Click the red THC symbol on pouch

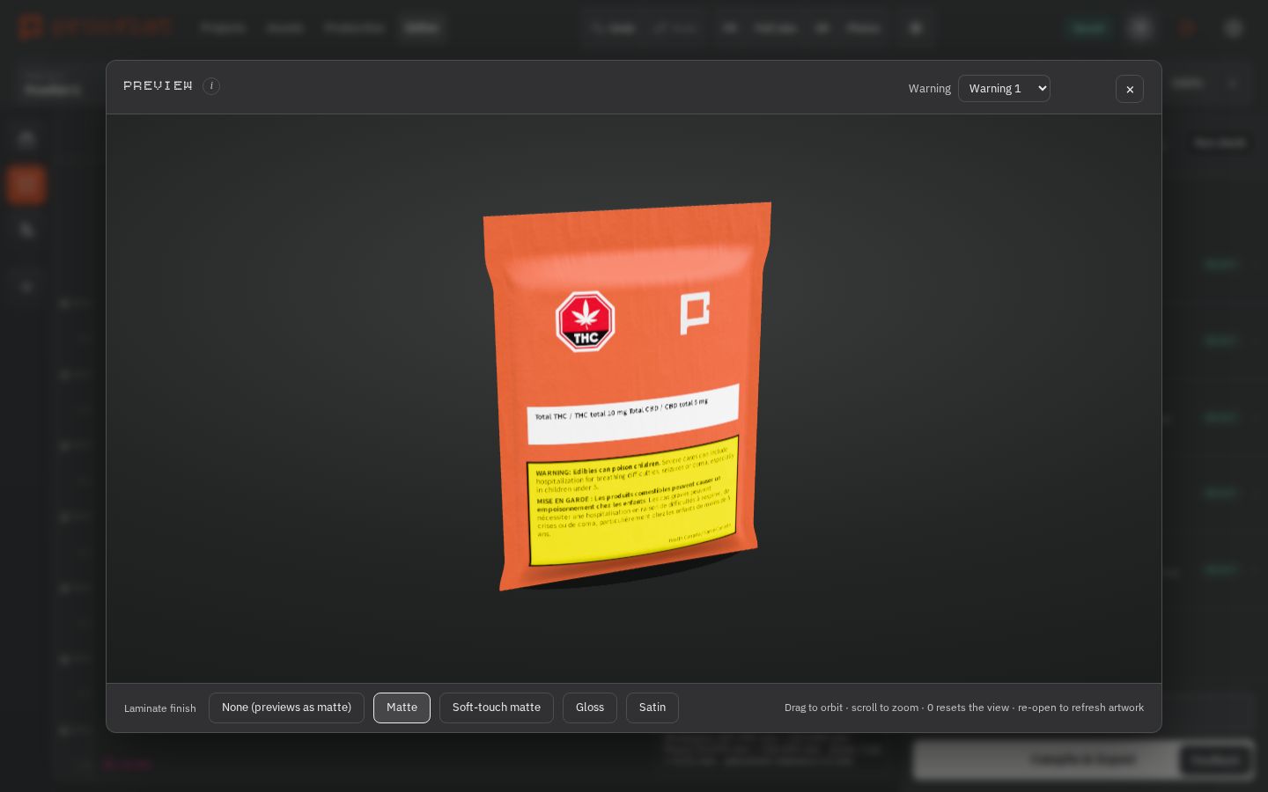point(585,322)
